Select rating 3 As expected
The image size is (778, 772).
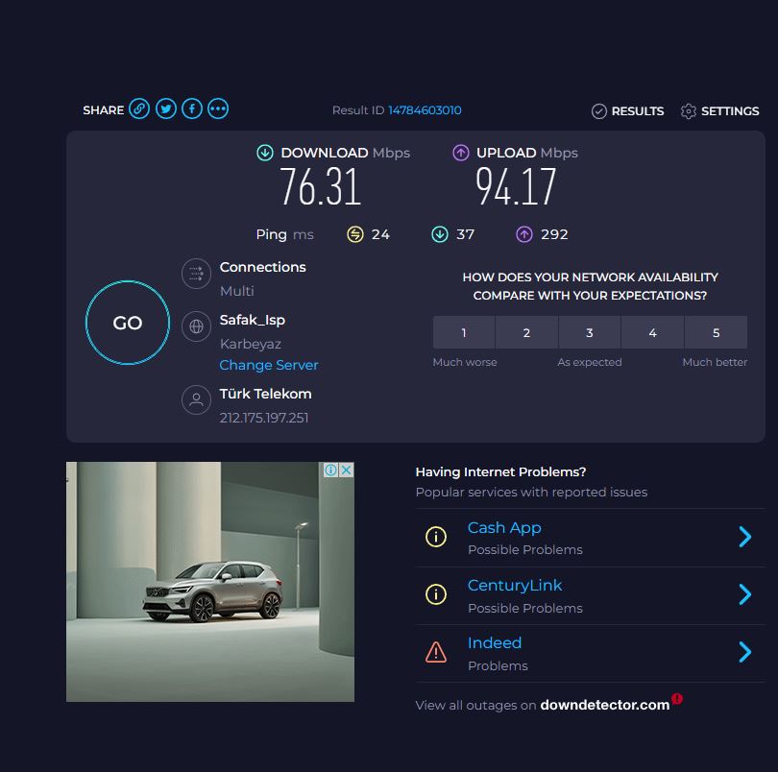[590, 333]
